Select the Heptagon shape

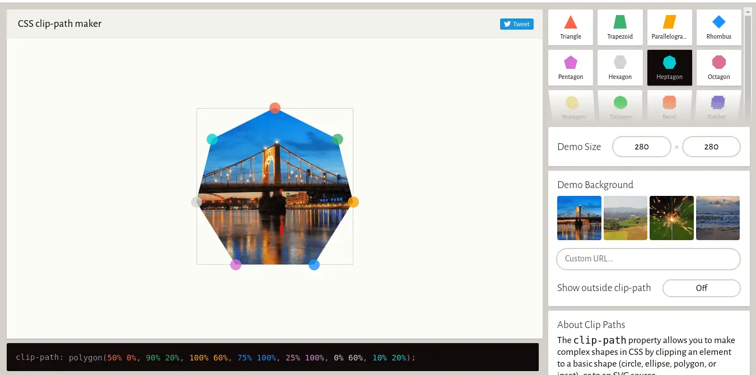coord(669,68)
